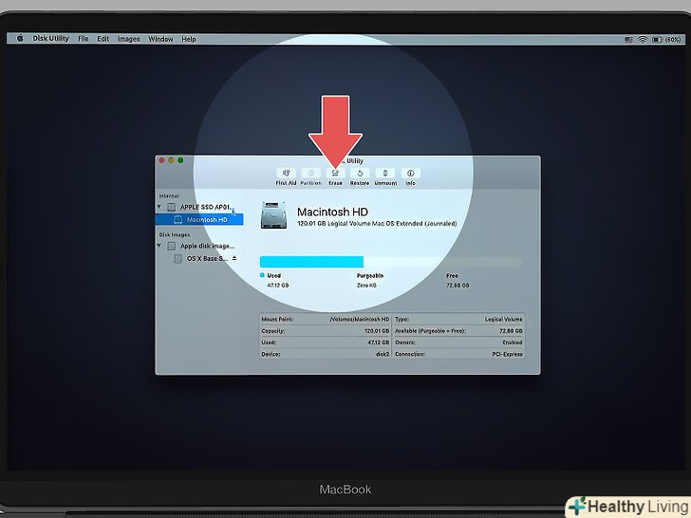
Task: Click the Restore toolbar icon
Action: pos(360,173)
